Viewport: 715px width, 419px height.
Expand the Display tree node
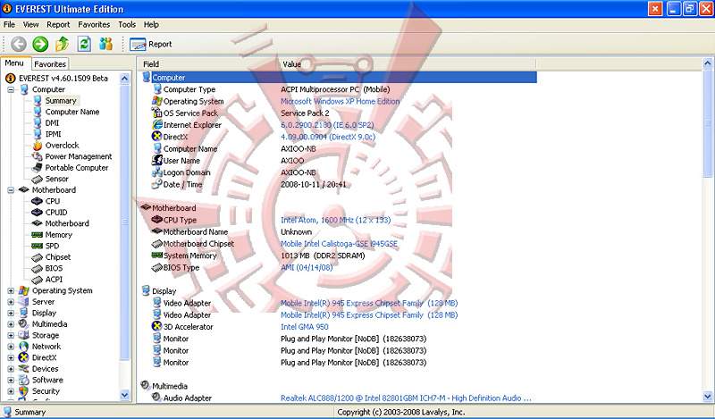(11, 314)
